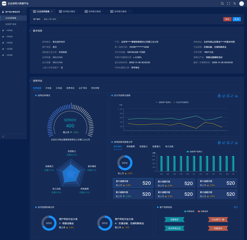Toggle fullscreen mode from the header
This screenshot has height=240, width=247.
point(228,4)
